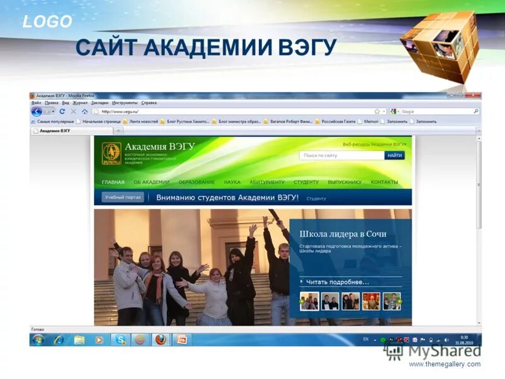The image size is (505, 379).
Task: Open the Инструменты menu
Action: pos(124,103)
